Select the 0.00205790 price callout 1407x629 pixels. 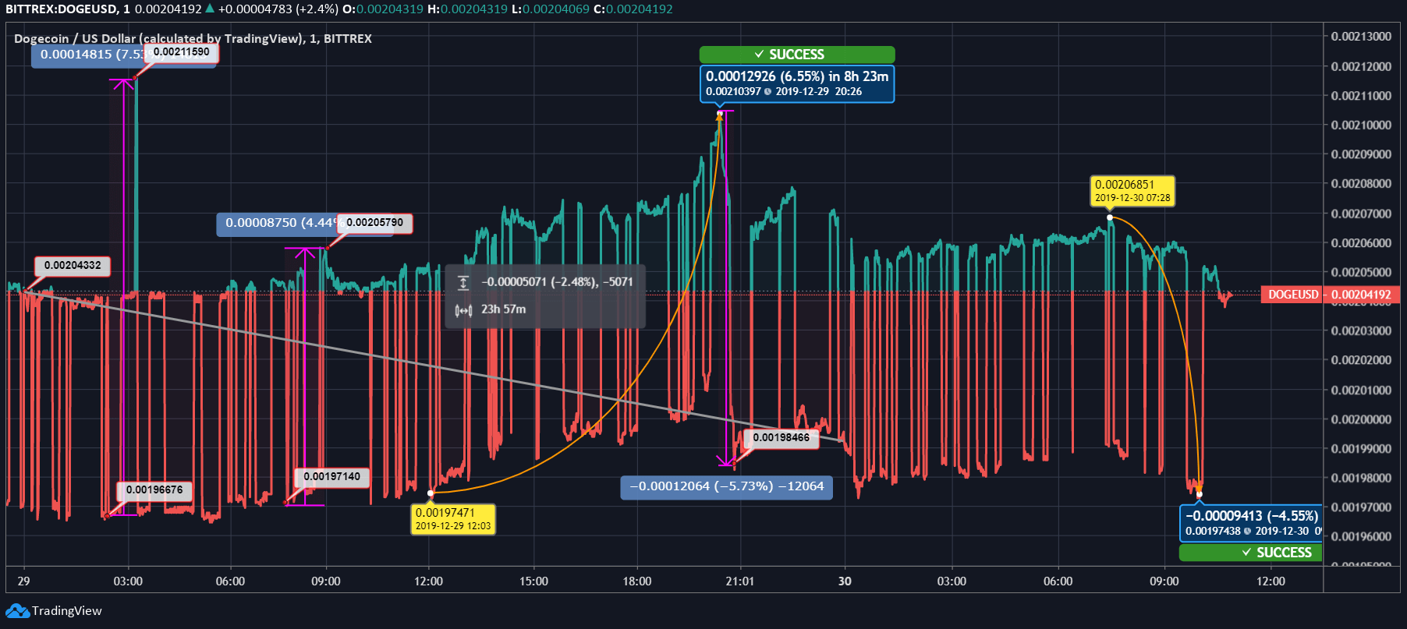coord(374,223)
